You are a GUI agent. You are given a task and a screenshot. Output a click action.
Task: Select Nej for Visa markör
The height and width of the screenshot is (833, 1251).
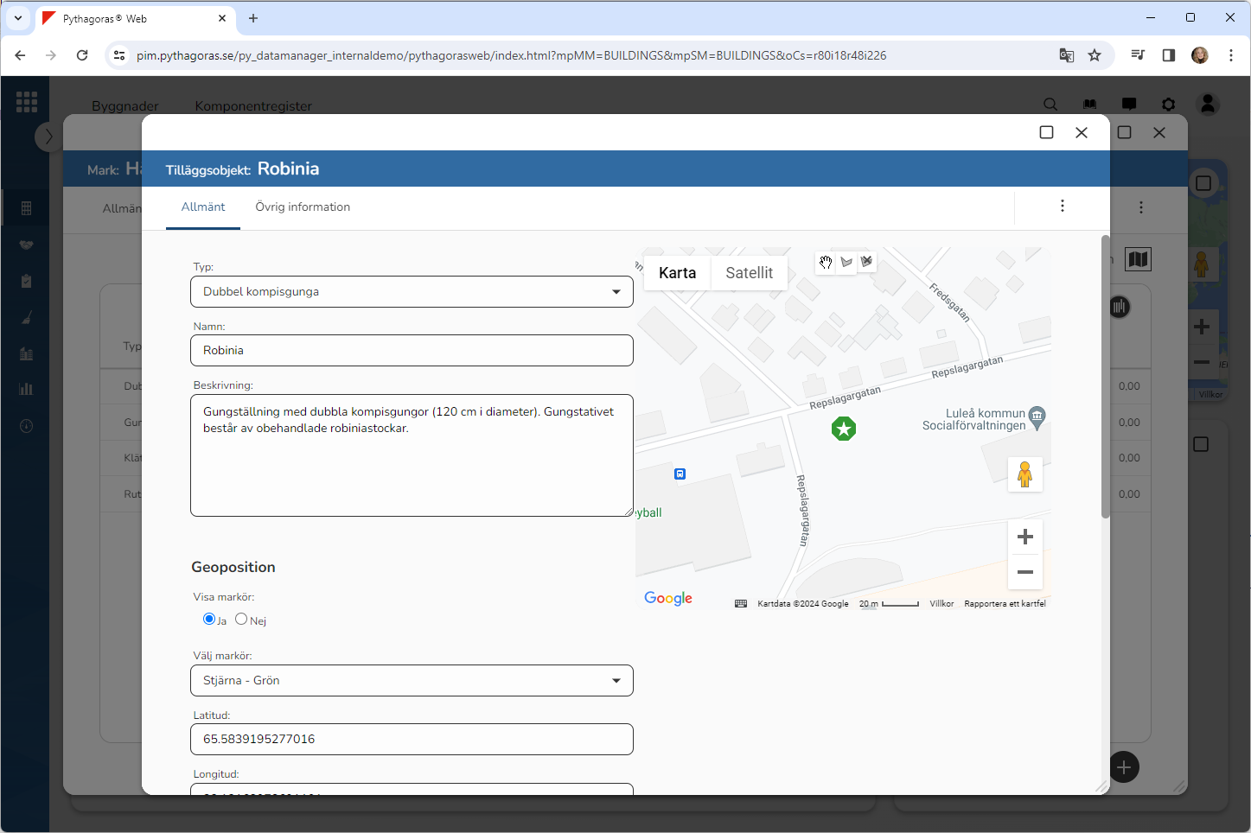coord(241,619)
